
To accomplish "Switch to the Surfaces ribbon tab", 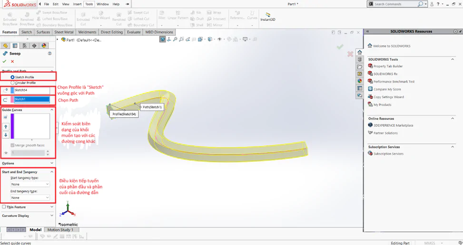I will coord(43,32).
